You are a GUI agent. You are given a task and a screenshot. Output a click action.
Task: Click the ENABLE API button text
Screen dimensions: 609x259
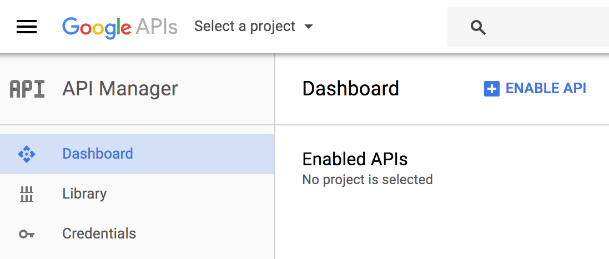(546, 88)
